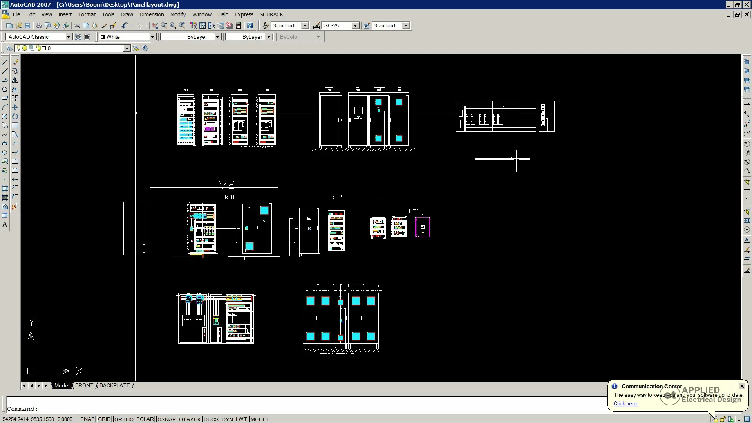Select the Line draw tool
The image size is (752, 423).
[5, 62]
